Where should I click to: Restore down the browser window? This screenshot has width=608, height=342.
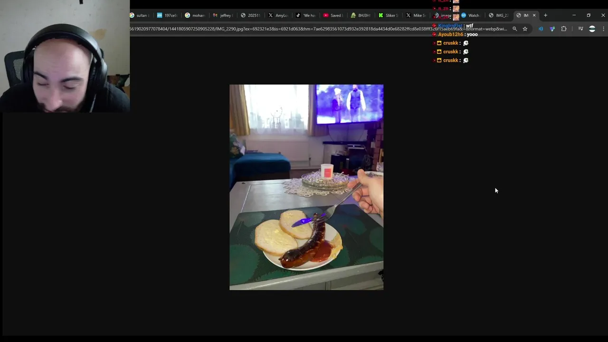pyautogui.click(x=589, y=15)
